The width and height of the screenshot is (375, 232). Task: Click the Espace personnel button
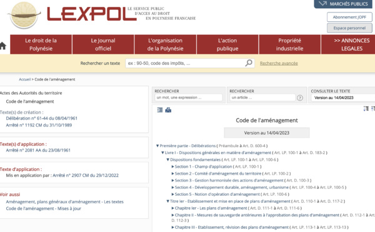pyautogui.click(x=349, y=28)
